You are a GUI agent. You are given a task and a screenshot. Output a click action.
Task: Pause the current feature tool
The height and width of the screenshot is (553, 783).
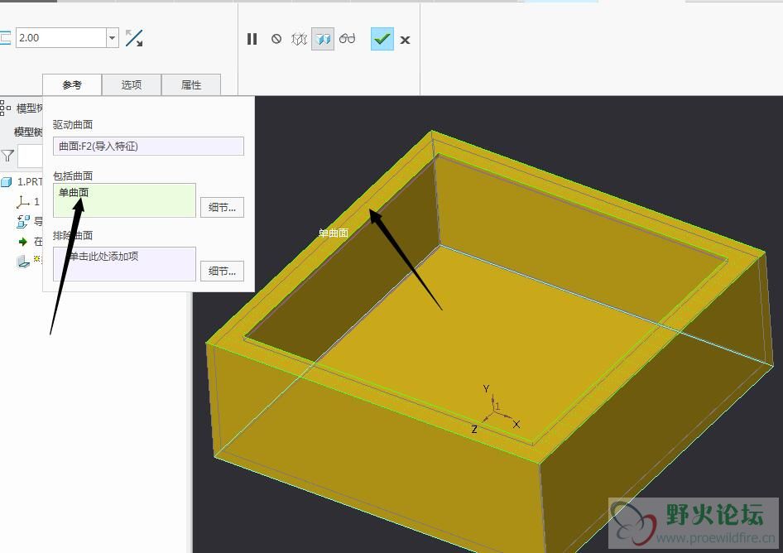252,39
